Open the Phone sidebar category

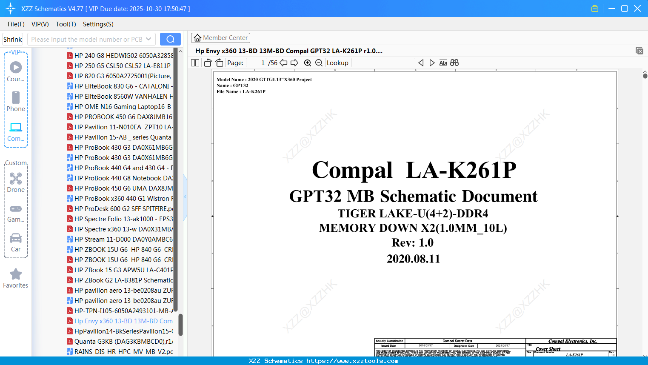[x=16, y=101]
